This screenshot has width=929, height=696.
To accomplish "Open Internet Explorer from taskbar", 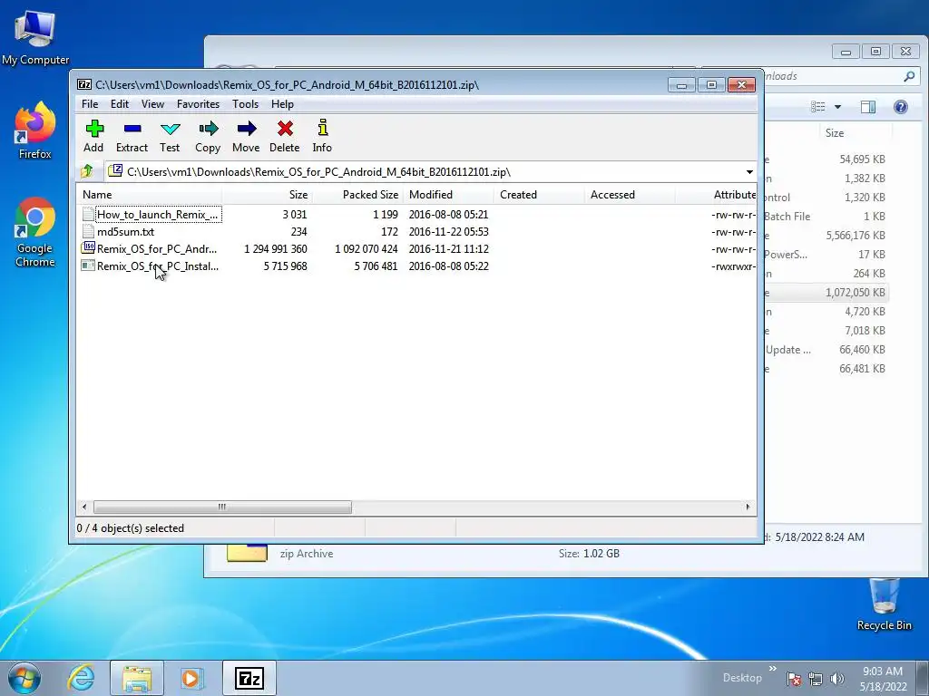I will coord(81,678).
